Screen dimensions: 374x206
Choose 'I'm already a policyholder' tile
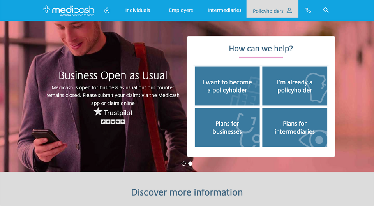(295, 86)
